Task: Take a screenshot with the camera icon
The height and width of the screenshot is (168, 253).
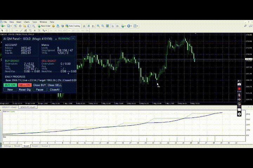Action: click(x=239, y=84)
